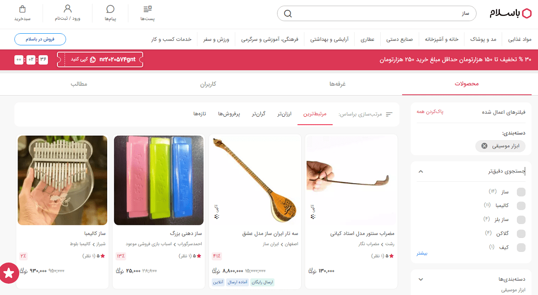Viewport: 538px width, 295px height.
Task: Open the shopping cart (سبد خرید) icon
Action: click(x=22, y=9)
